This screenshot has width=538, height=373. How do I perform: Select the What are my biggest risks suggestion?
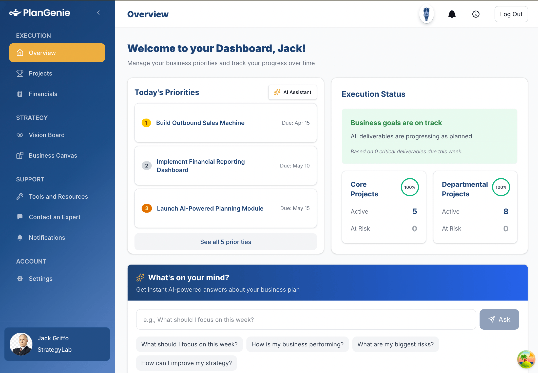pyautogui.click(x=395, y=344)
